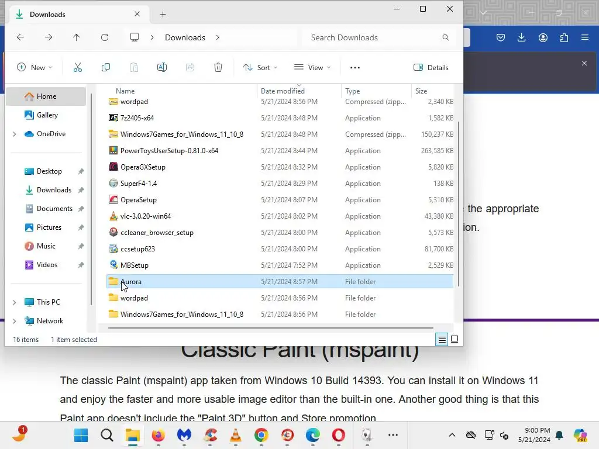
Task: Click chevron after Downloads in address bar
Action: [218, 37]
